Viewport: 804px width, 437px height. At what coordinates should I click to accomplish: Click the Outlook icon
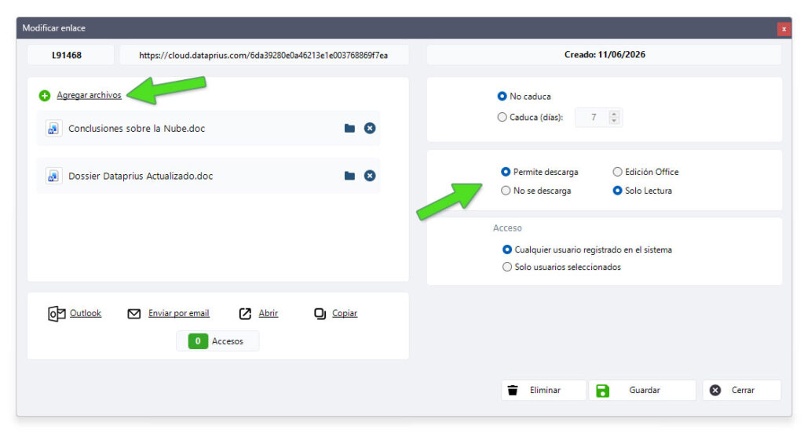coord(57,314)
